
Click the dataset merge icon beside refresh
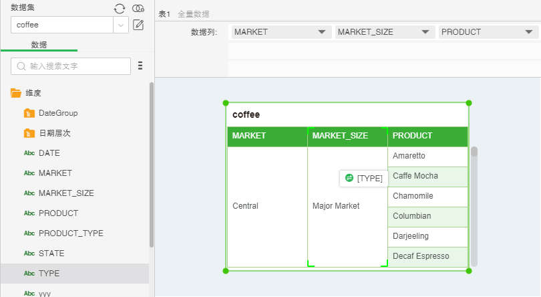(138, 8)
